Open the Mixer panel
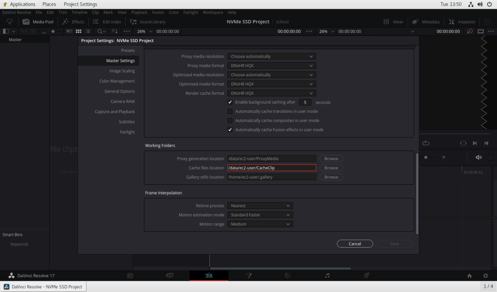 click(x=393, y=22)
